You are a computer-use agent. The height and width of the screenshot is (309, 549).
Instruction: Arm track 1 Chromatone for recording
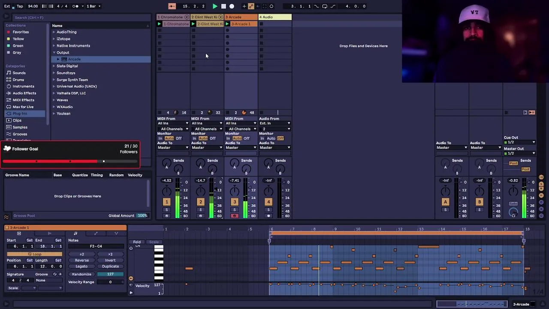[x=167, y=216]
